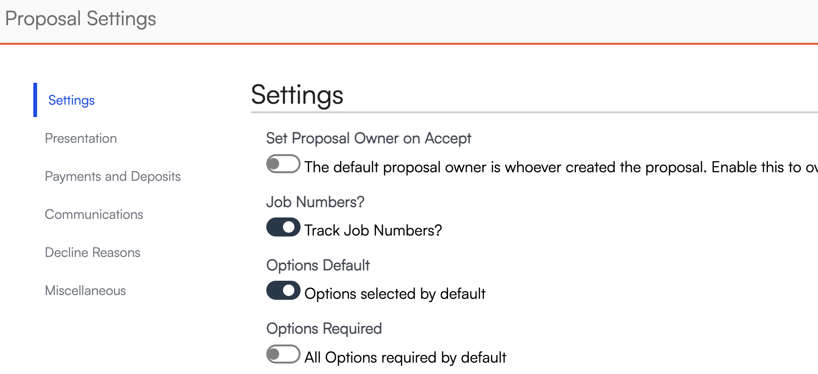Click the Proposal Settings page title

click(80, 19)
